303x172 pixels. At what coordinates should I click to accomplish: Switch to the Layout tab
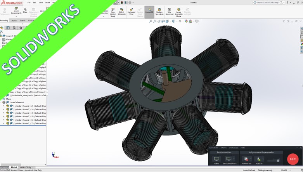point(14,21)
